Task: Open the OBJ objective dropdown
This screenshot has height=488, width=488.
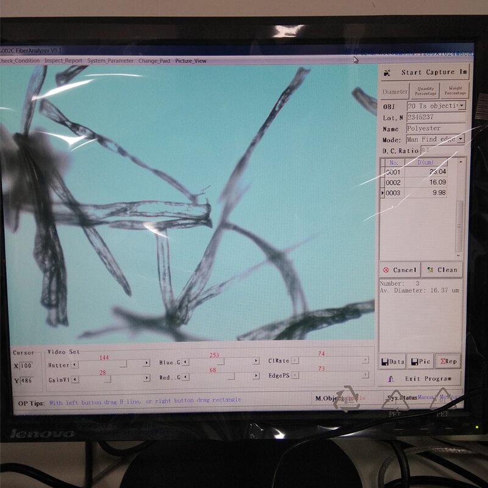Action: click(x=462, y=106)
